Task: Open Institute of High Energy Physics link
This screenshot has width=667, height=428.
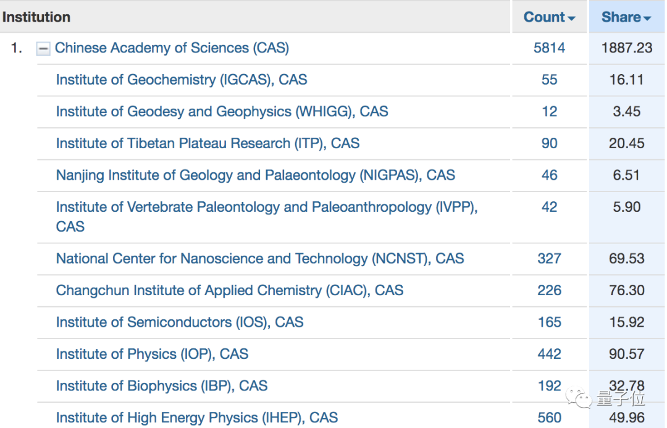Action: (196, 418)
